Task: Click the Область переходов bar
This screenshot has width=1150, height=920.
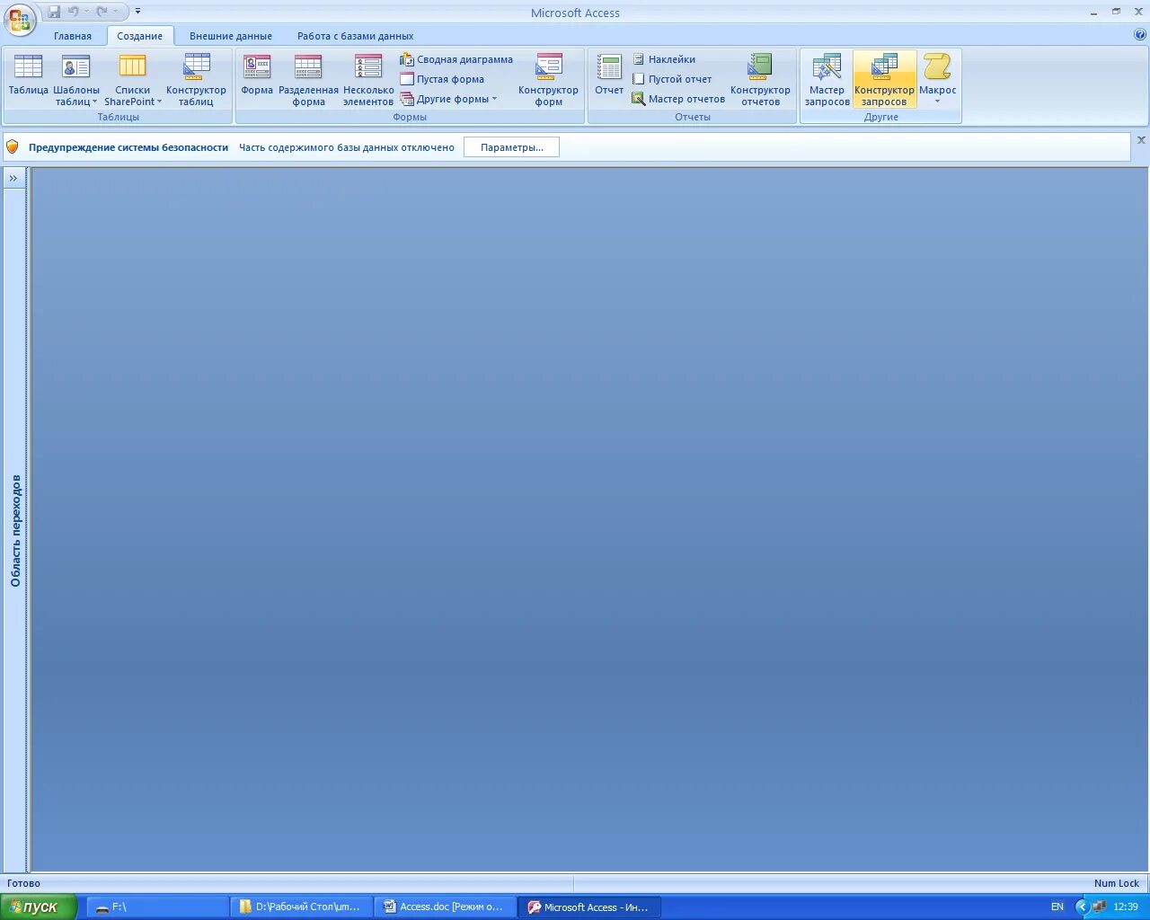Action: [15, 530]
